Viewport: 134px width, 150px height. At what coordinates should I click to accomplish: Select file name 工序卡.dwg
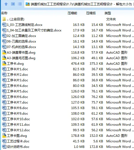[x=15, y=64]
